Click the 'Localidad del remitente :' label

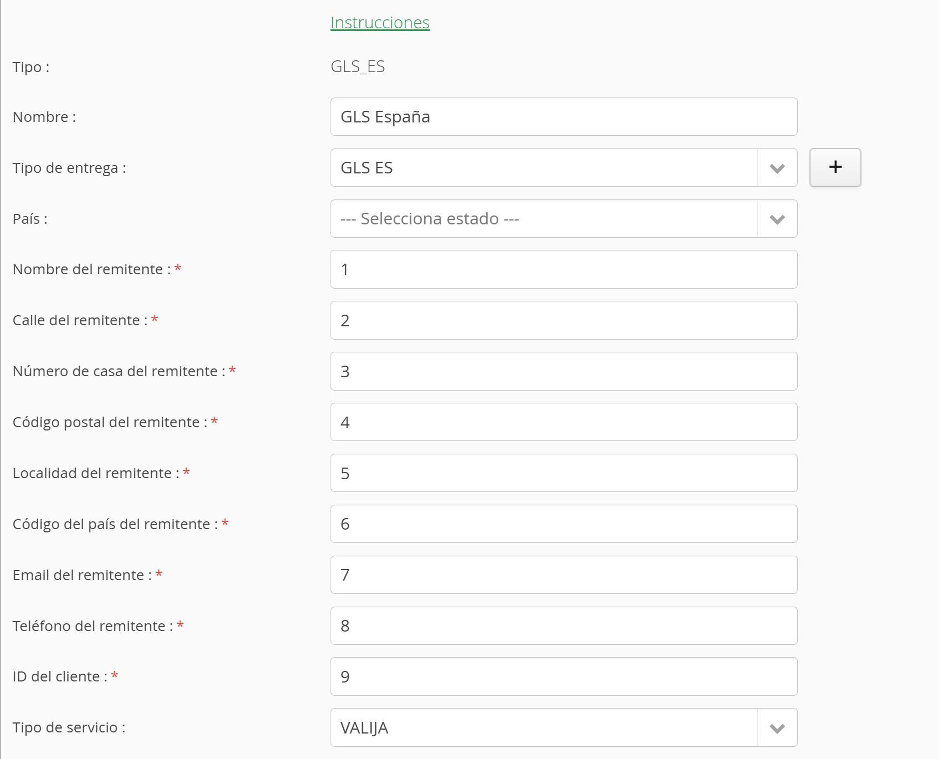(x=96, y=473)
